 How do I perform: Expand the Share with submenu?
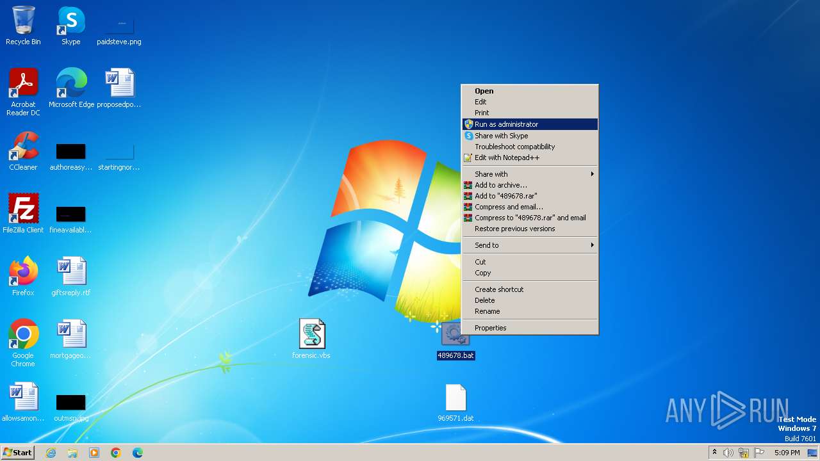[530, 174]
